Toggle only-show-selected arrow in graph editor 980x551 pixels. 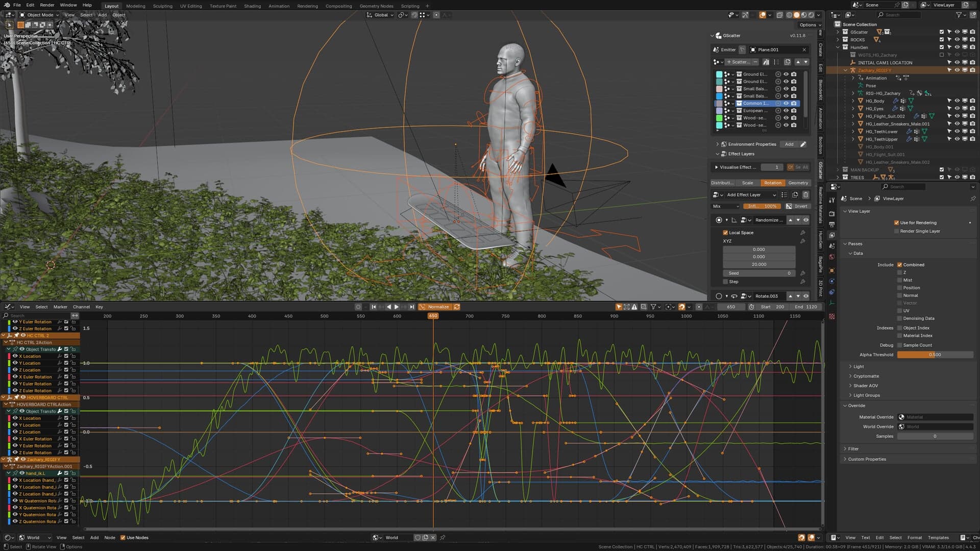(619, 307)
